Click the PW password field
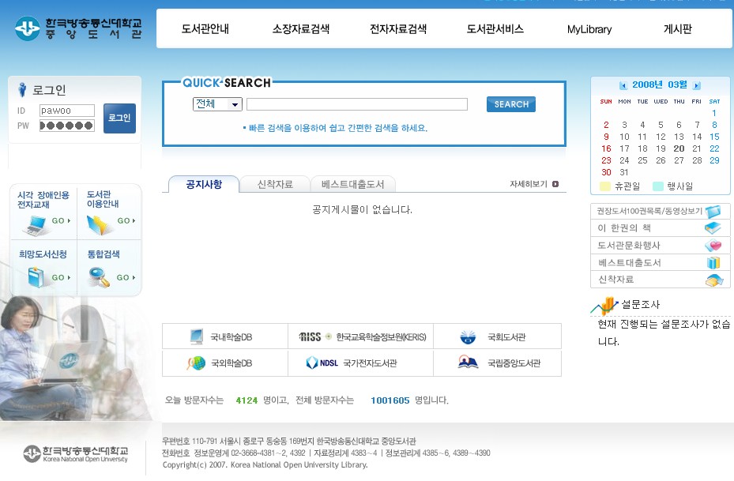The width and height of the screenshot is (734, 481). point(67,126)
